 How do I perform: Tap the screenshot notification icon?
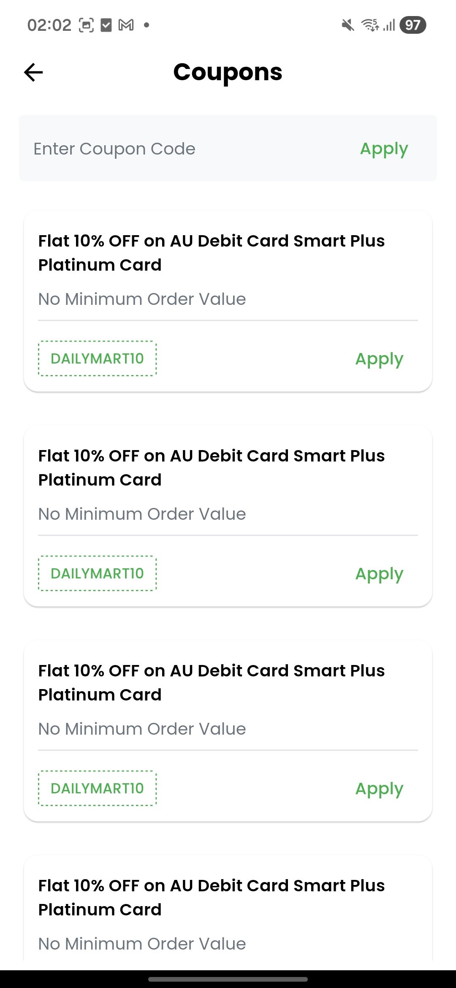(86, 25)
